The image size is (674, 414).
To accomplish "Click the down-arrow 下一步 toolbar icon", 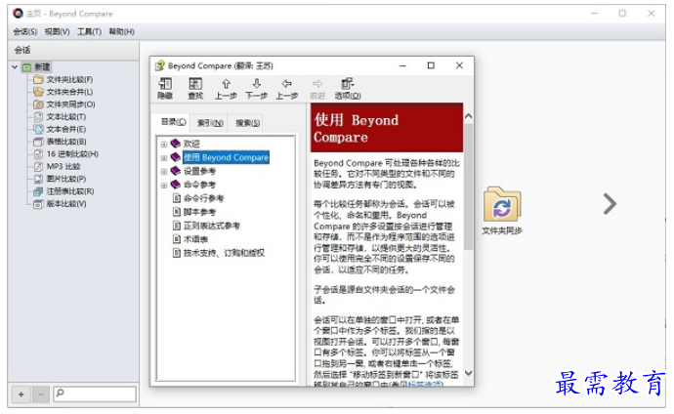I will click(257, 89).
